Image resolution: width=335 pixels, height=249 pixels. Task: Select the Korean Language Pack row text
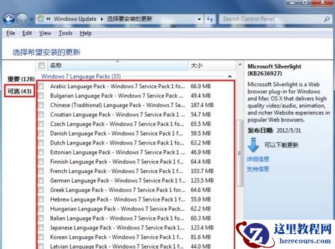pyautogui.click(x=117, y=237)
